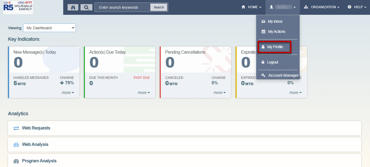Click the Program Analysis gauge icon
The width and height of the screenshot is (370, 167).
[x=16, y=161]
